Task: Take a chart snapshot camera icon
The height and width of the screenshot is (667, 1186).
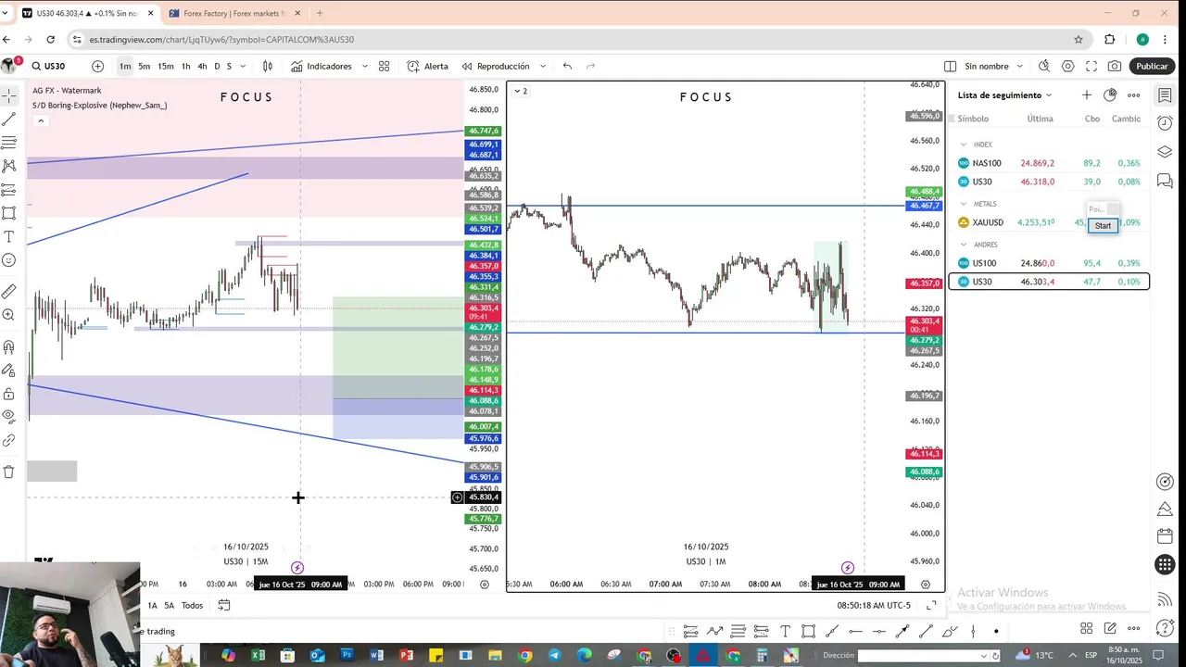Action: point(1115,66)
